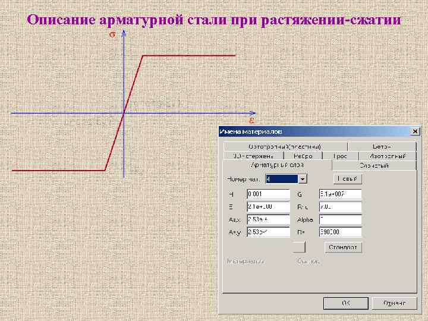
Task: Click the slide title Описание арматурной стали
Action: click(214, 20)
